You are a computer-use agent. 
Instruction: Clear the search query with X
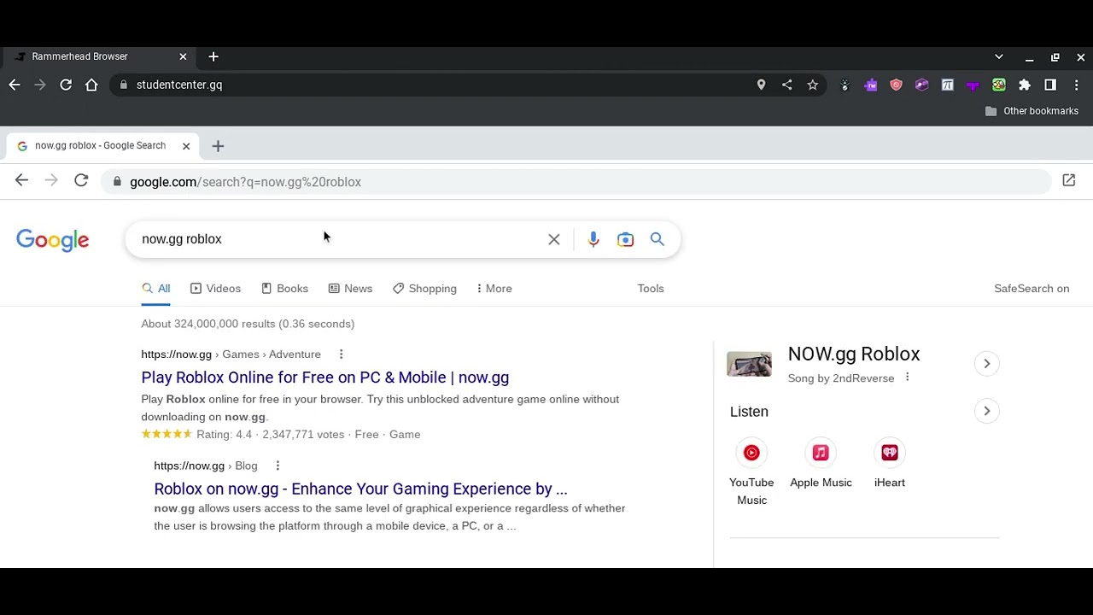554,239
